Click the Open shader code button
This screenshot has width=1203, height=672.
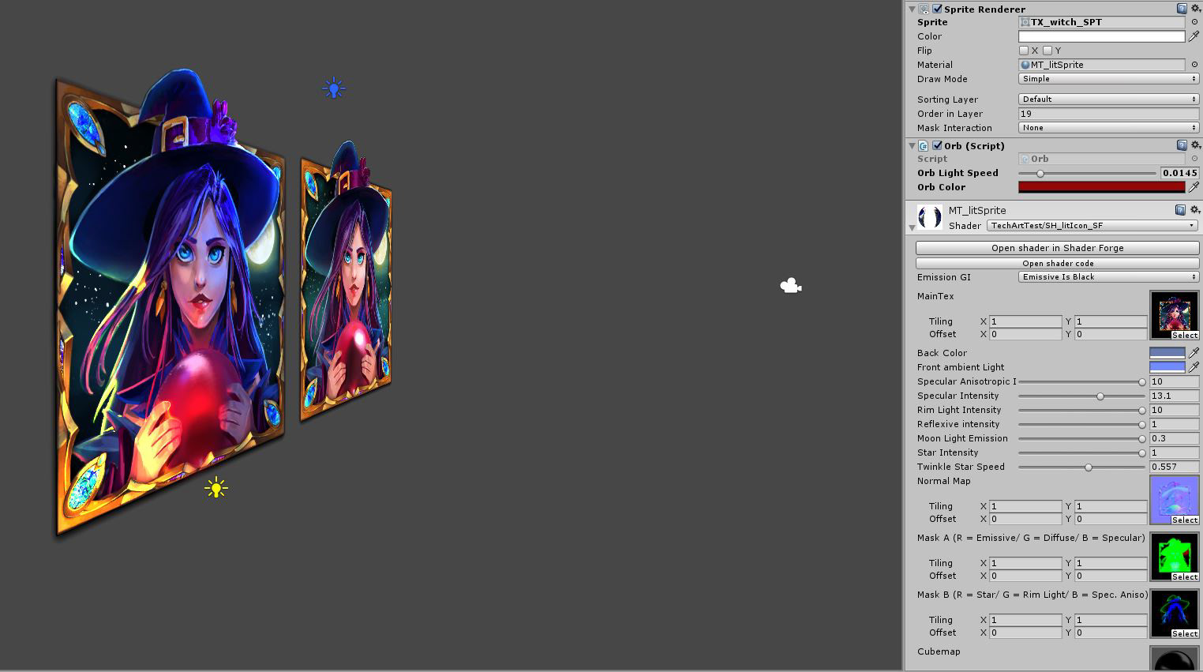point(1057,264)
